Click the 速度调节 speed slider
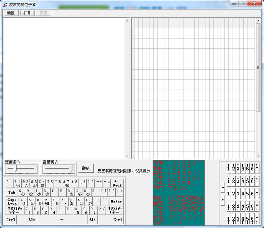 (x=20, y=168)
